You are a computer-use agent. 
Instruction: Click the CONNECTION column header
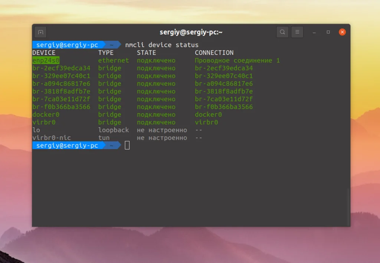pos(214,52)
